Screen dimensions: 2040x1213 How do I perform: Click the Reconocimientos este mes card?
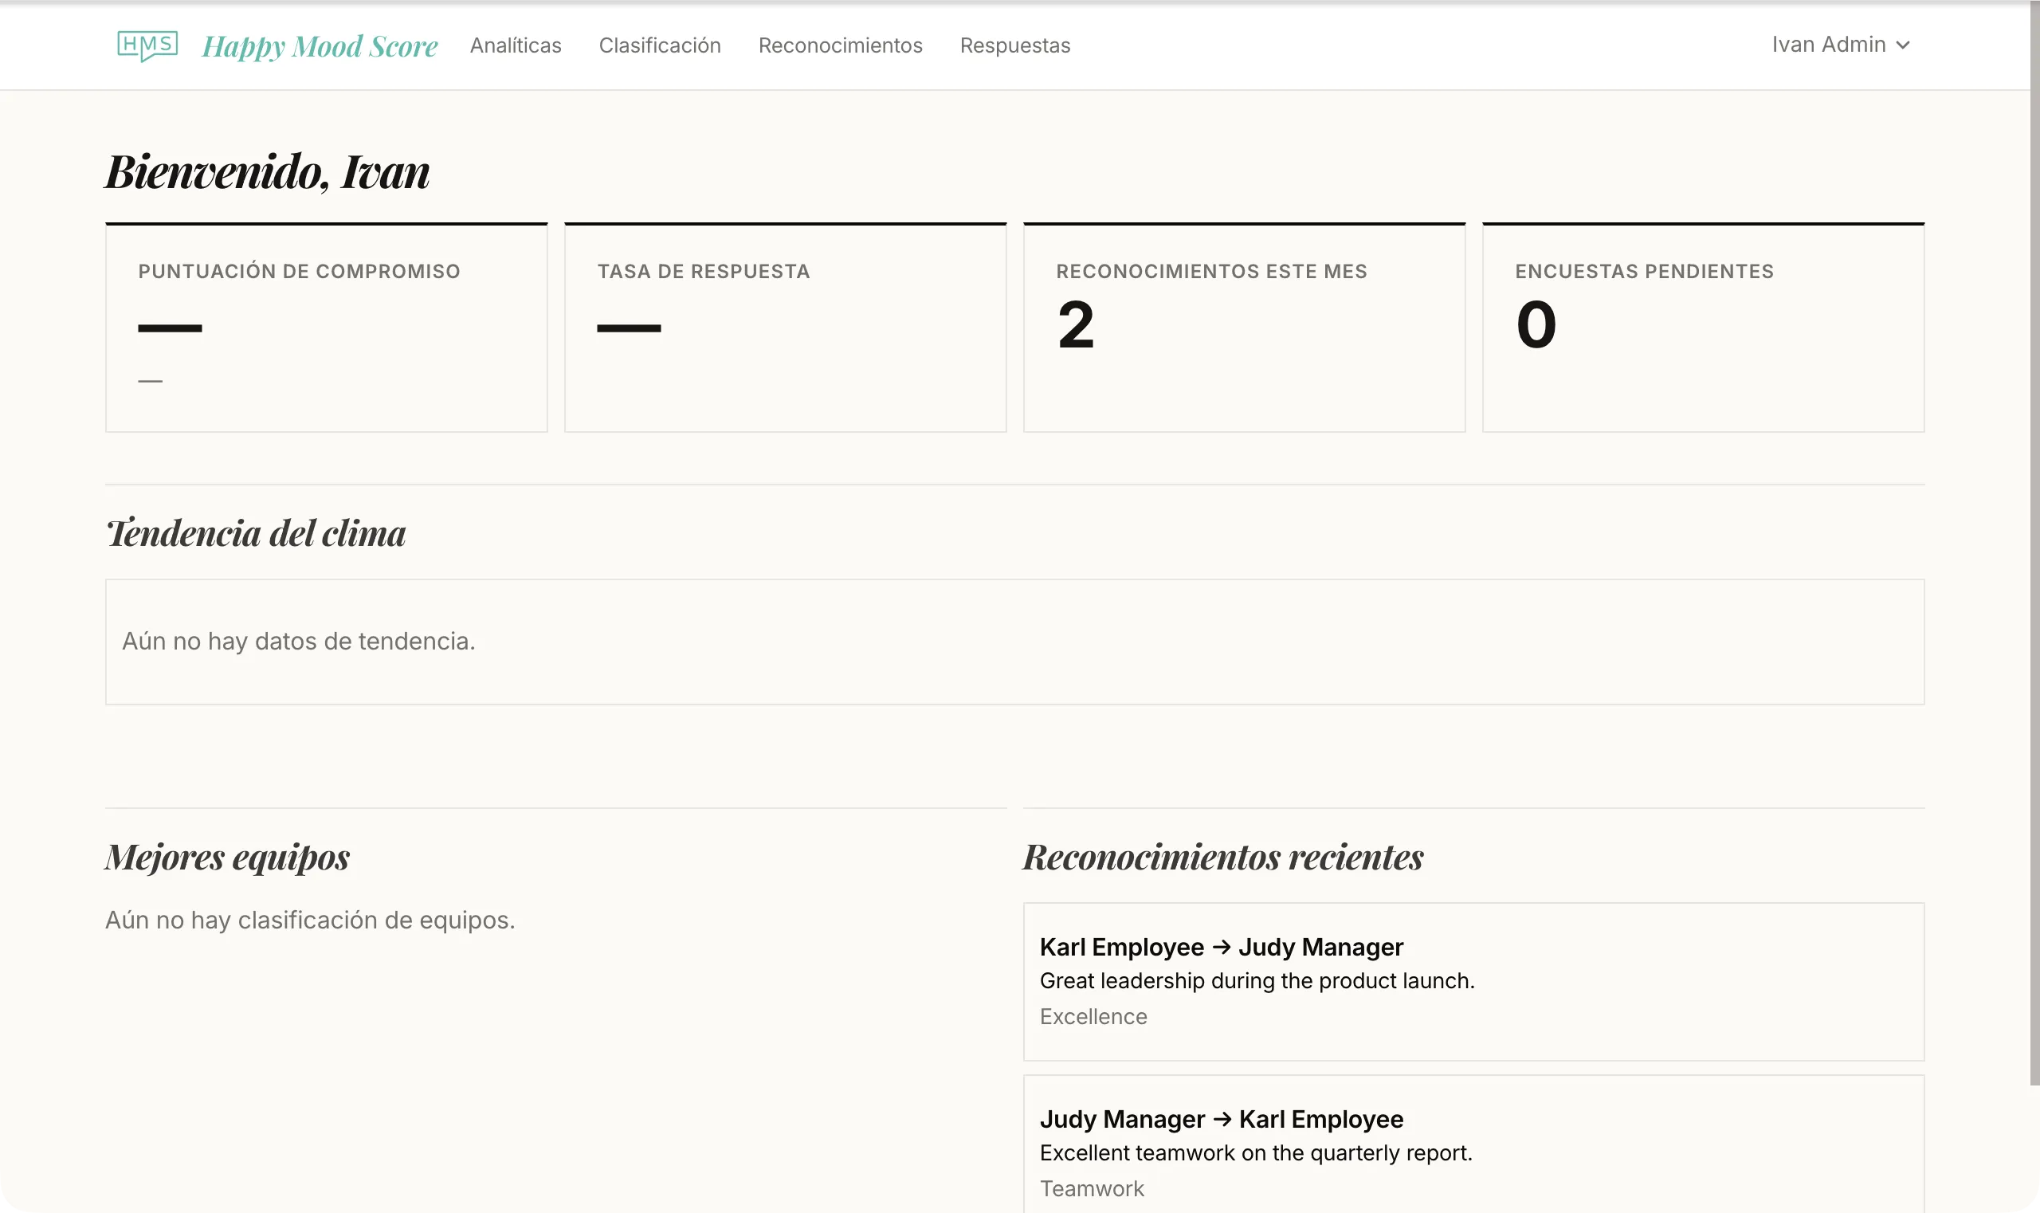click(x=1243, y=327)
